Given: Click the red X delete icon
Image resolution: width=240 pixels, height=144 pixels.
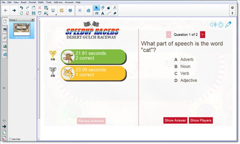Looking at the screenshot, I should 40,8.
